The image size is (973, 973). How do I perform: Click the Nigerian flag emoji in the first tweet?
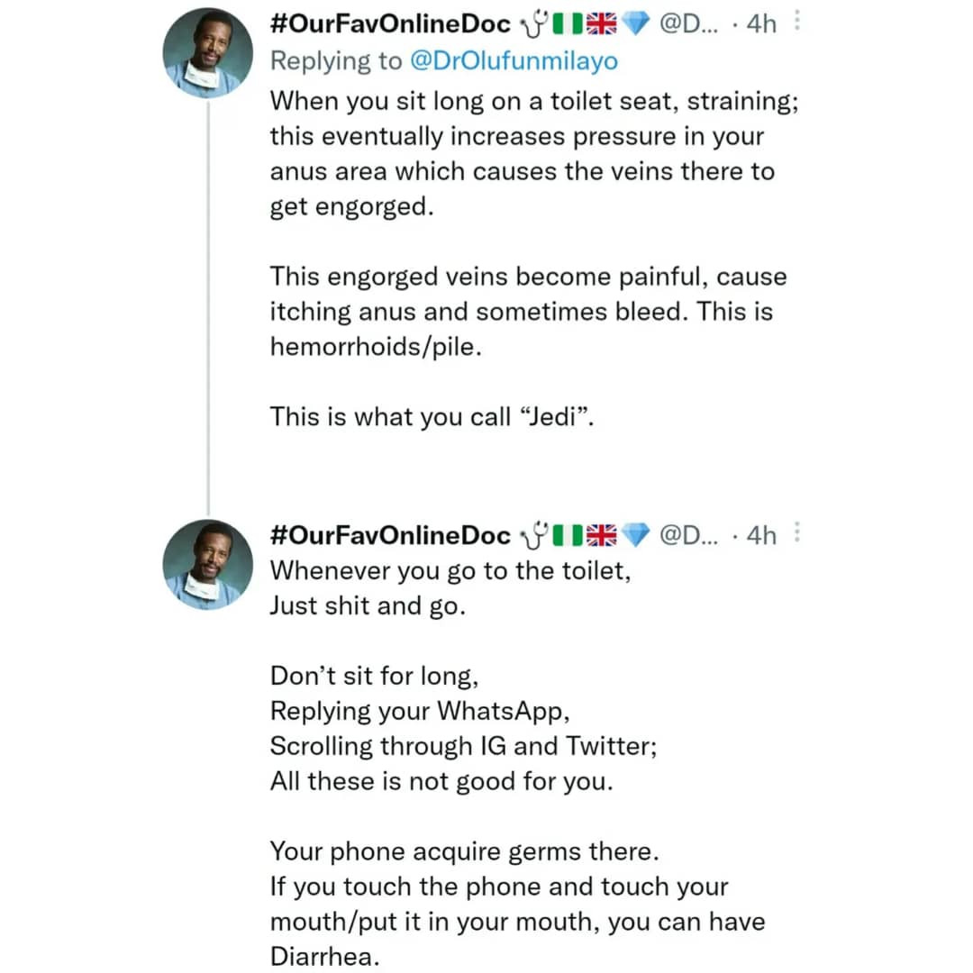point(562,25)
